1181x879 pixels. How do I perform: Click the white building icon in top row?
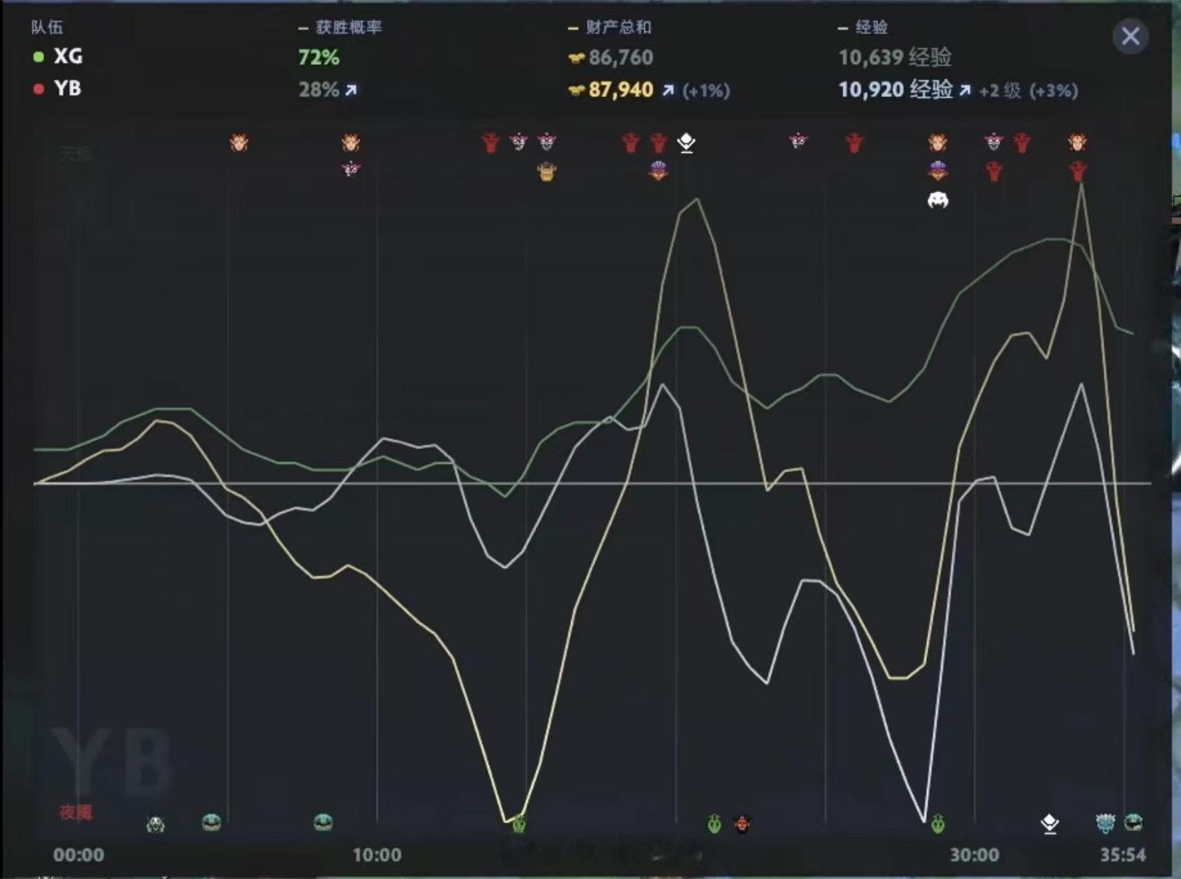[x=687, y=143]
